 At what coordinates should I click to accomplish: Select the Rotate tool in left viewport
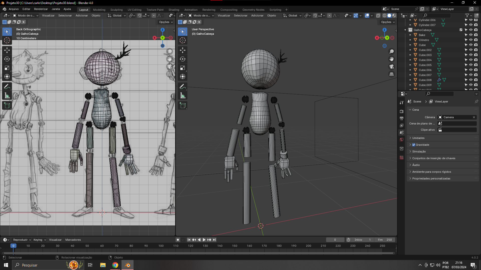(7, 59)
